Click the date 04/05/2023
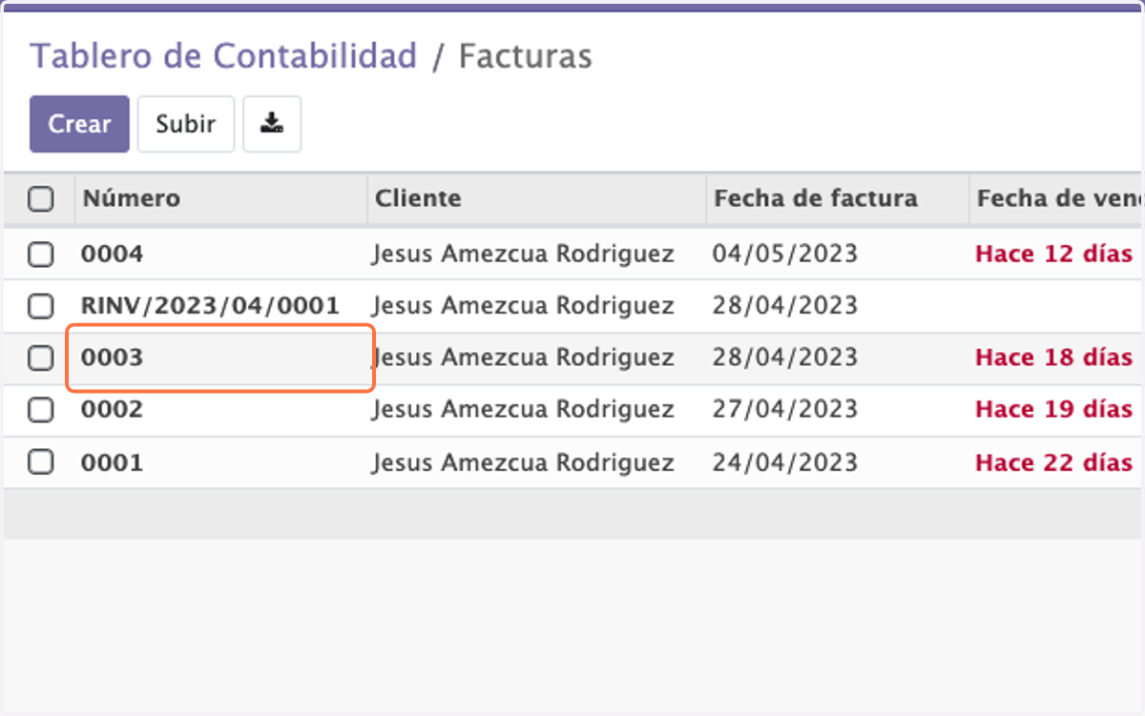 (x=785, y=255)
